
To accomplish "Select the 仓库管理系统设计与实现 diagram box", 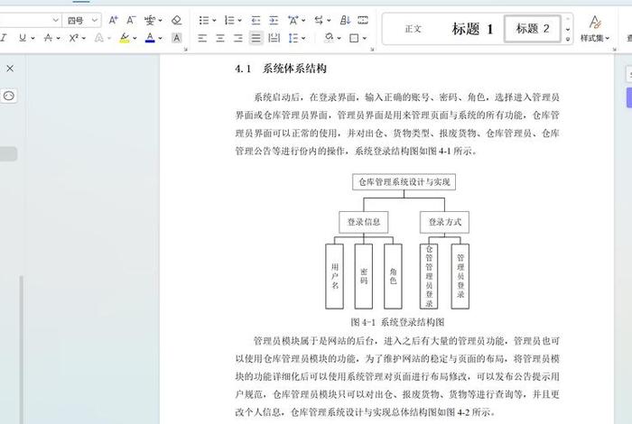I will 404,182.
